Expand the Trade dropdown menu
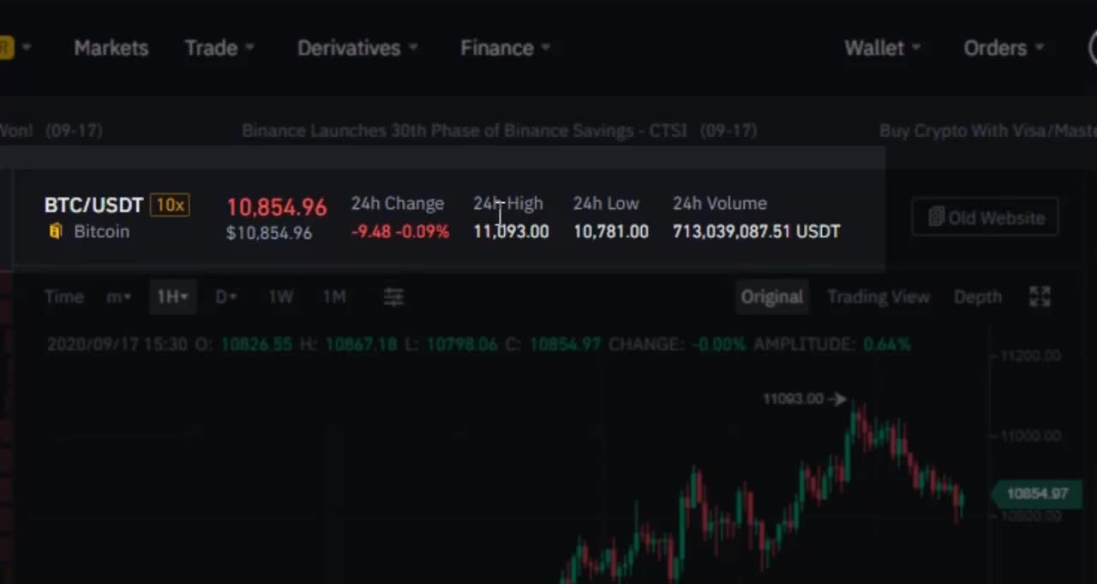The height and width of the screenshot is (584, 1097). 219,48
